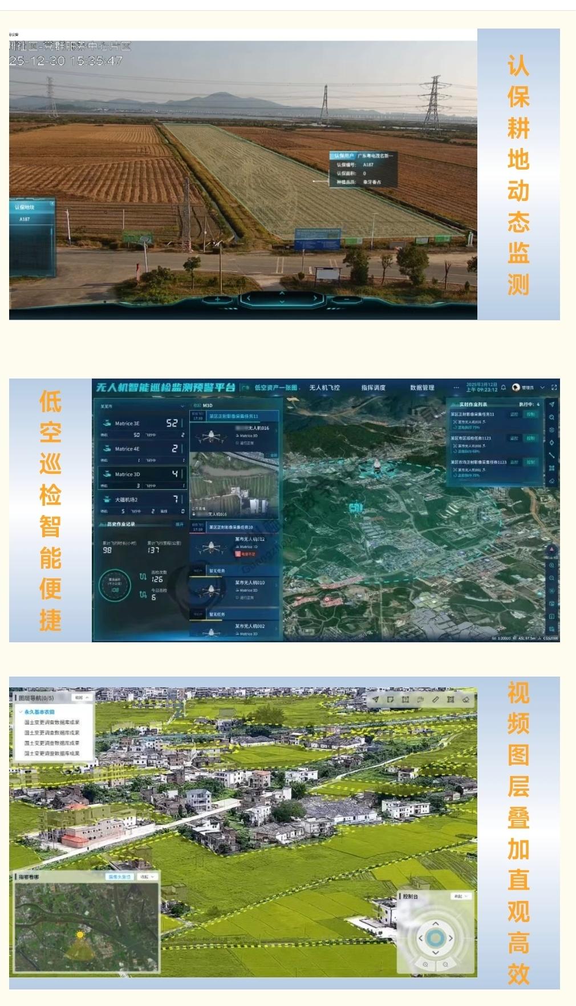Screen dimensions: 576x1006
Task: Select the locate arrow tool in video layer toolbar
Action: (x=375, y=699)
